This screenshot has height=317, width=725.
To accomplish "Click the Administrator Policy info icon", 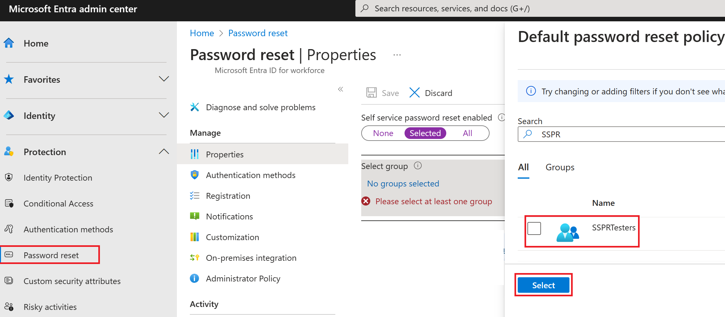I will (x=195, y=278).
